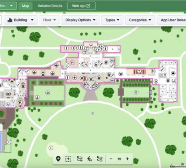Select the add location pin tool

click(58, 159)
